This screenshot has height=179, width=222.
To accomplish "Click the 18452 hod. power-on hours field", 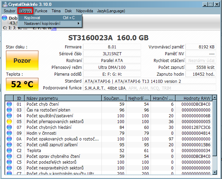I will [201, 74].
